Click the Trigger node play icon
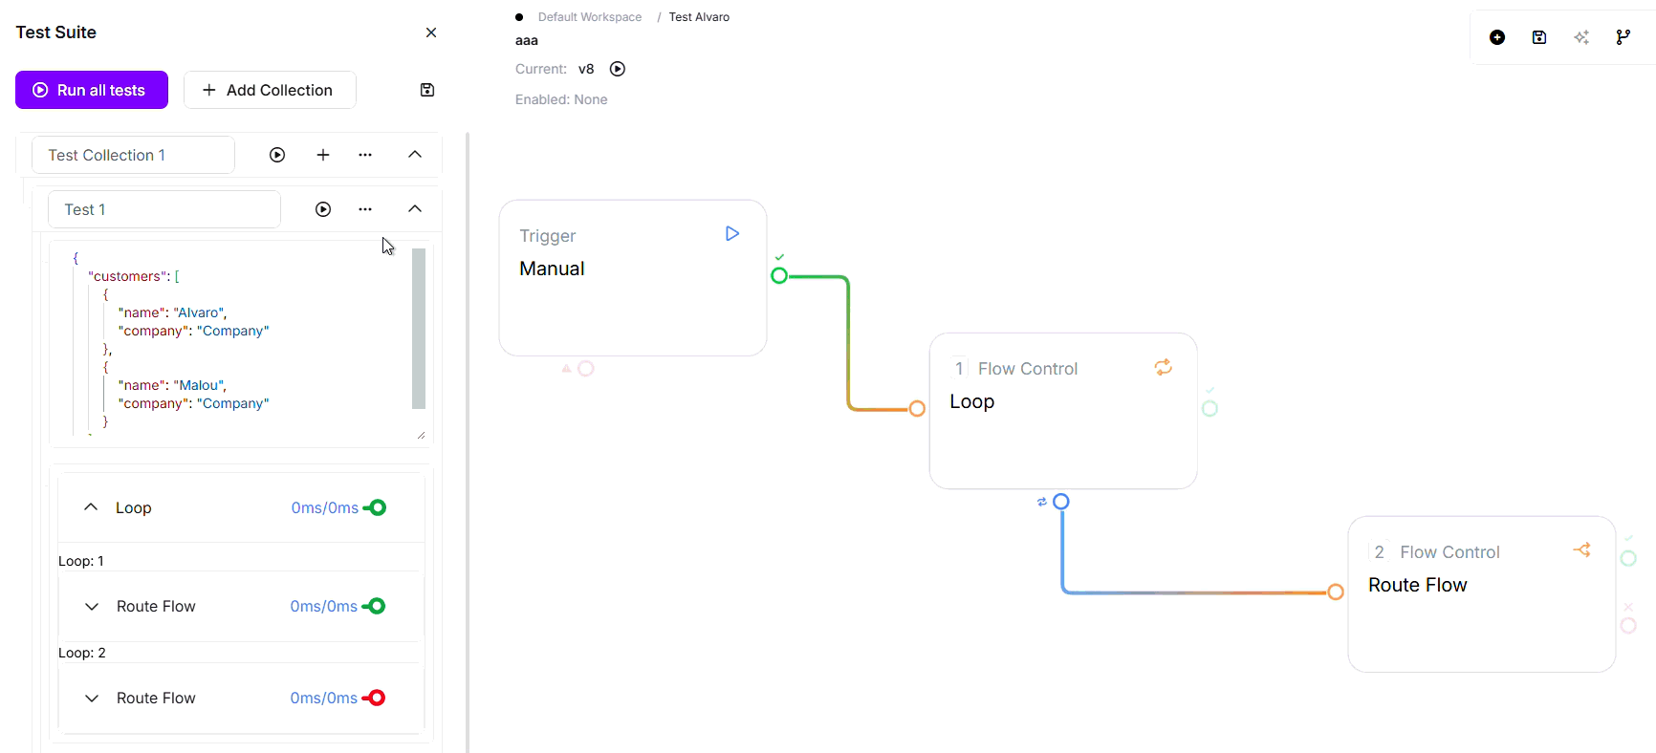Viewport: 1656px width, 753px height. pyautogui.click(x=732, y=234)
